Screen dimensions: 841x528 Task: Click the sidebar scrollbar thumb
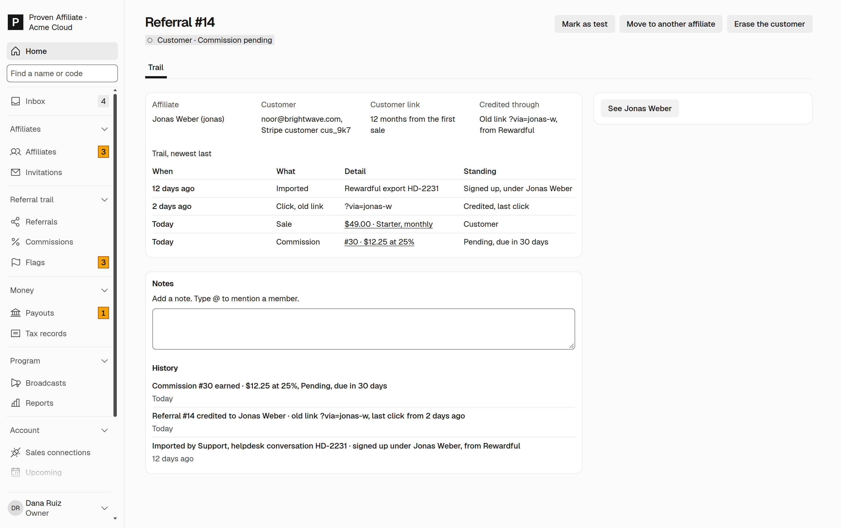(x=115, y=255)
